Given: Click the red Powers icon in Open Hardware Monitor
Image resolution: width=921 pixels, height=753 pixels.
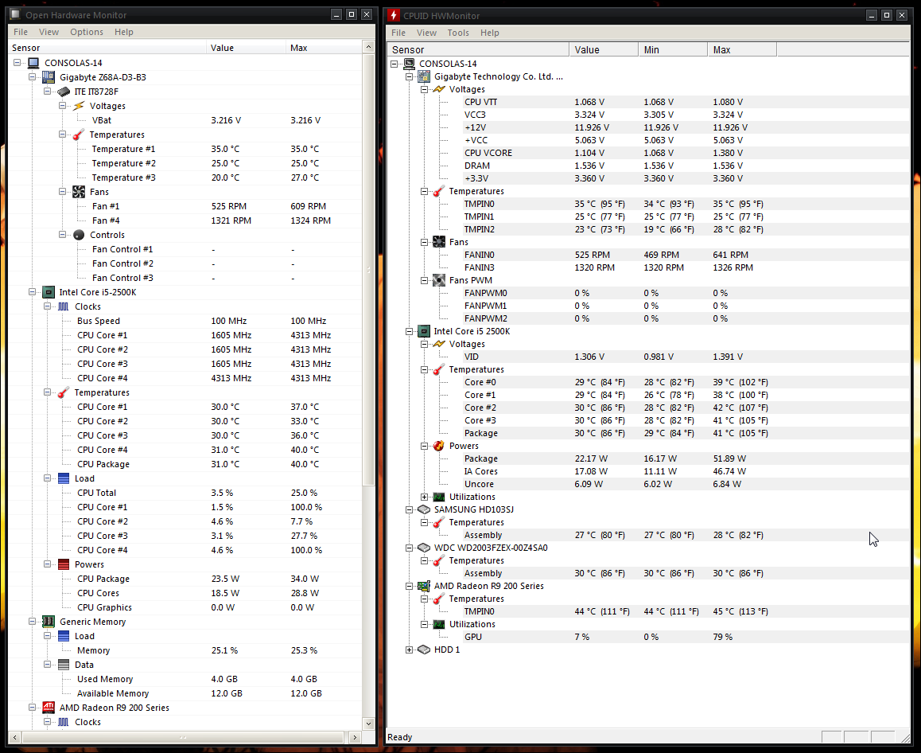Looking at the screenshot, I should tap(64, 564).
